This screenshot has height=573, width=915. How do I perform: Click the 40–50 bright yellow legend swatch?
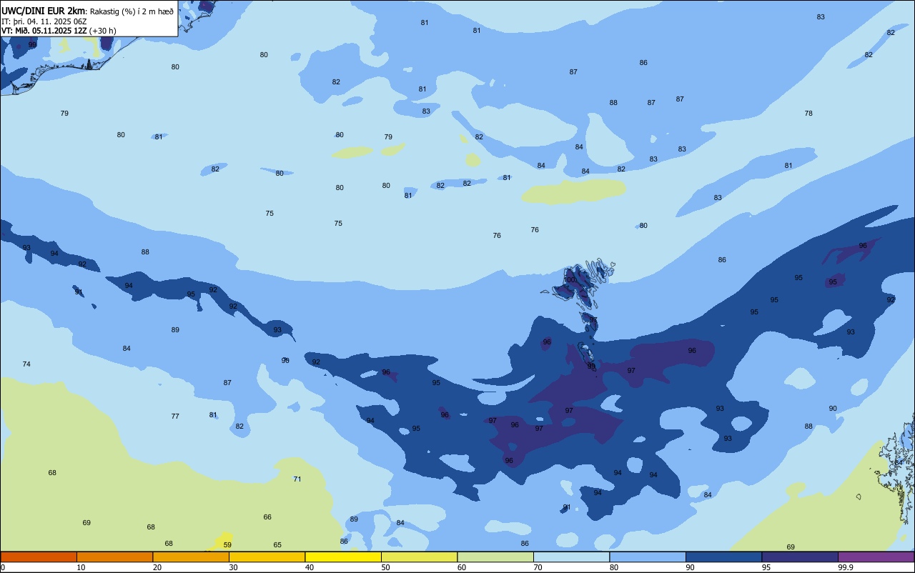point(343,557)
